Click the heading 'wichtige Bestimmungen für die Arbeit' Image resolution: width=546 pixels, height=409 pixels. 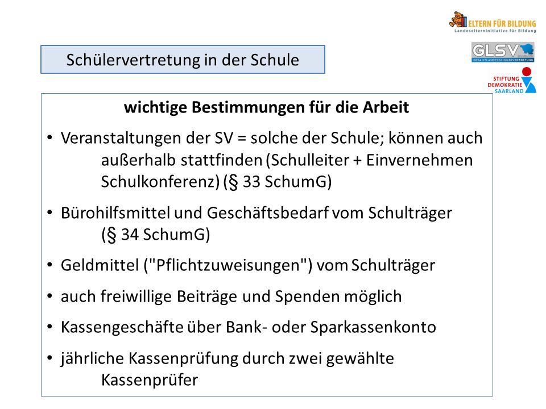click(x=266, y=107)
